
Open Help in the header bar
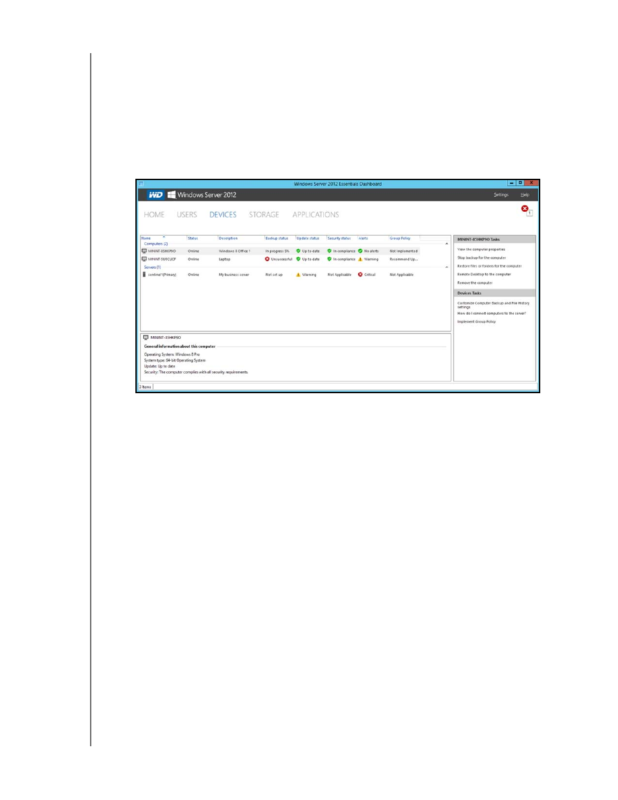(525, 195)
